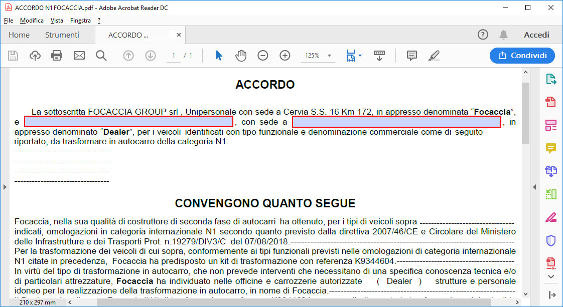Screen dimensions: 563x307
Task: Open the File menu
Action: coord(8,21)
